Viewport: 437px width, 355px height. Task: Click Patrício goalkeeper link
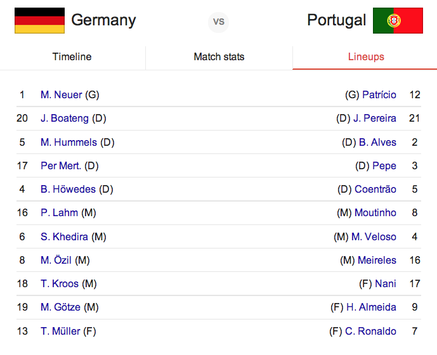(x=379, y=95)
